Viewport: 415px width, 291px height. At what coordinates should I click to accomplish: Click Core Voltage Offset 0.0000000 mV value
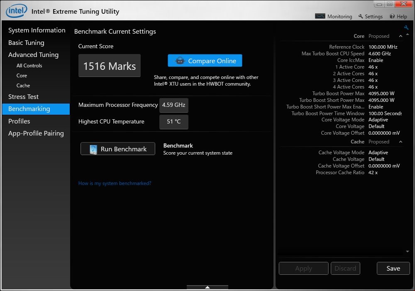point(384,133)
